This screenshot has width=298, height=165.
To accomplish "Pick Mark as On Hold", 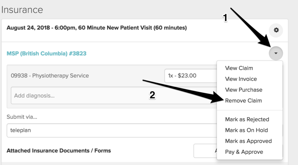I will 246,130.
